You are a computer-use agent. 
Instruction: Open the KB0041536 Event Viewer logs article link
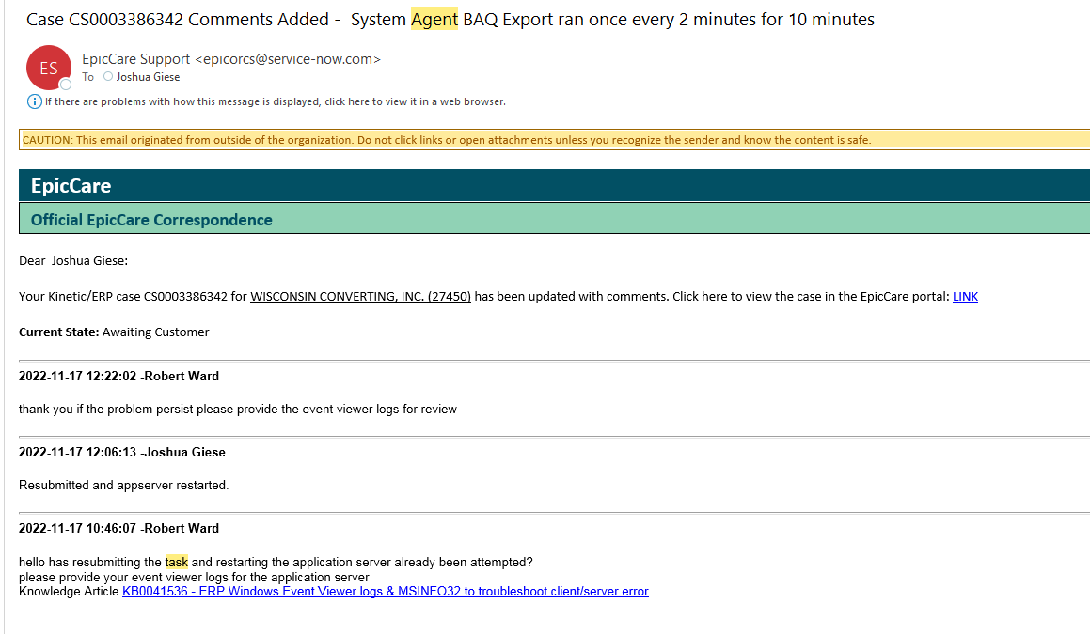pyautogui.click(x=385, y=592)
